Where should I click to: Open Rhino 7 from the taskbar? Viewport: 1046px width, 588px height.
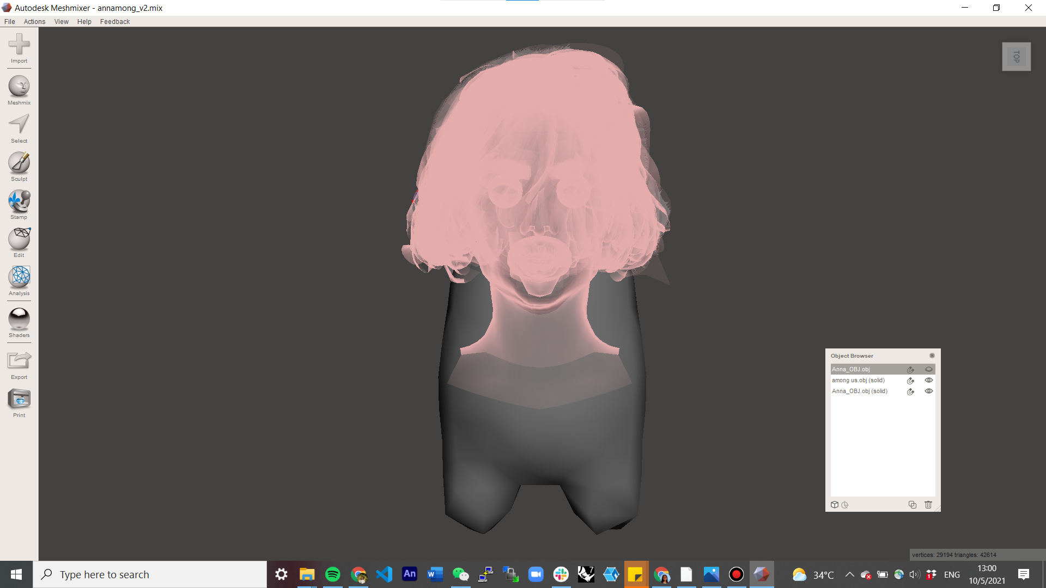[x=586, y=574]
